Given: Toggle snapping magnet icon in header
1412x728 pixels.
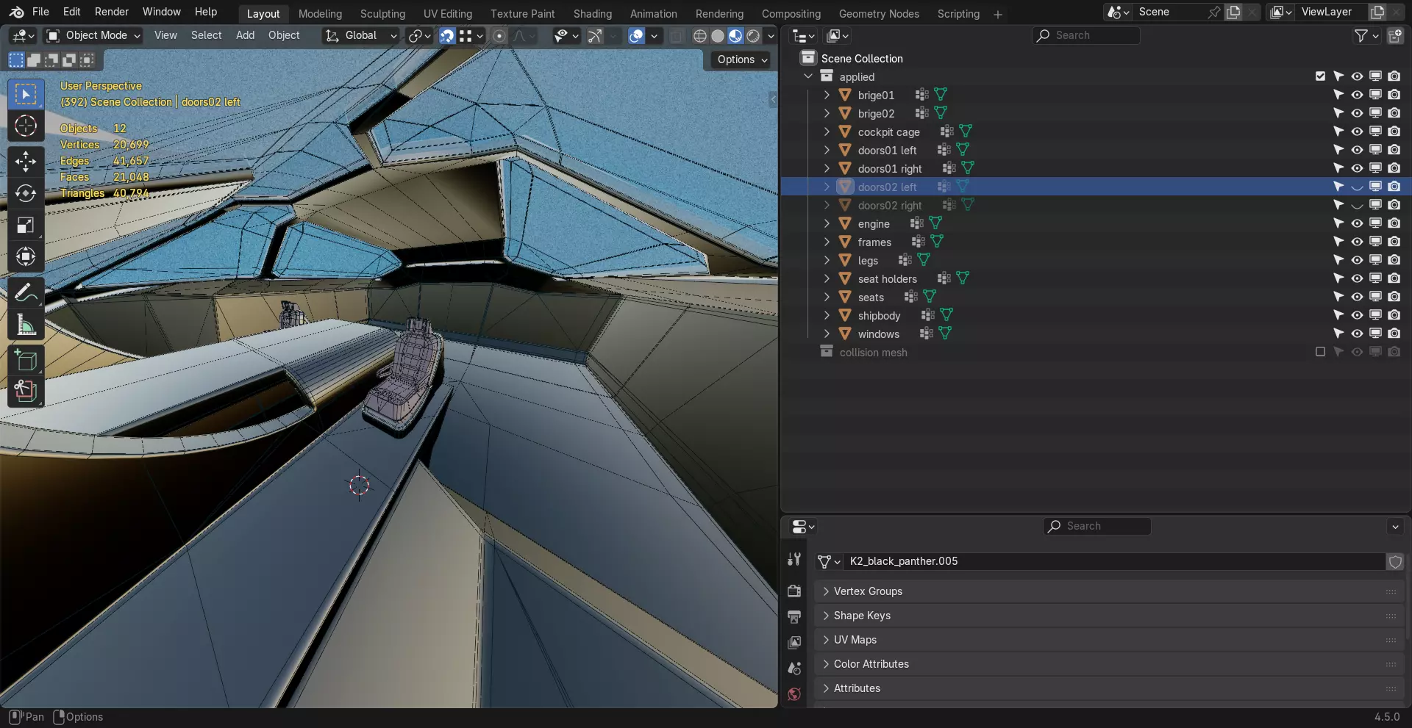Looking at the screenshot, I should pos(447,35).
